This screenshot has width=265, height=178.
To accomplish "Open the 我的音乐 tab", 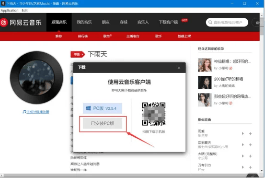I will pyautogui.click(x=84, y=22).
